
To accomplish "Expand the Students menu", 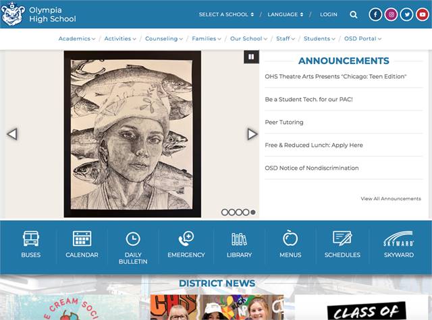I will [319, 39].
